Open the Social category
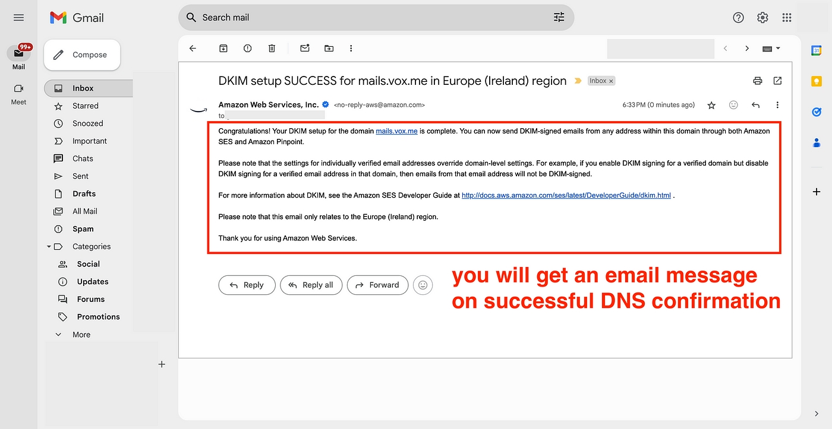 click(89, 264)
